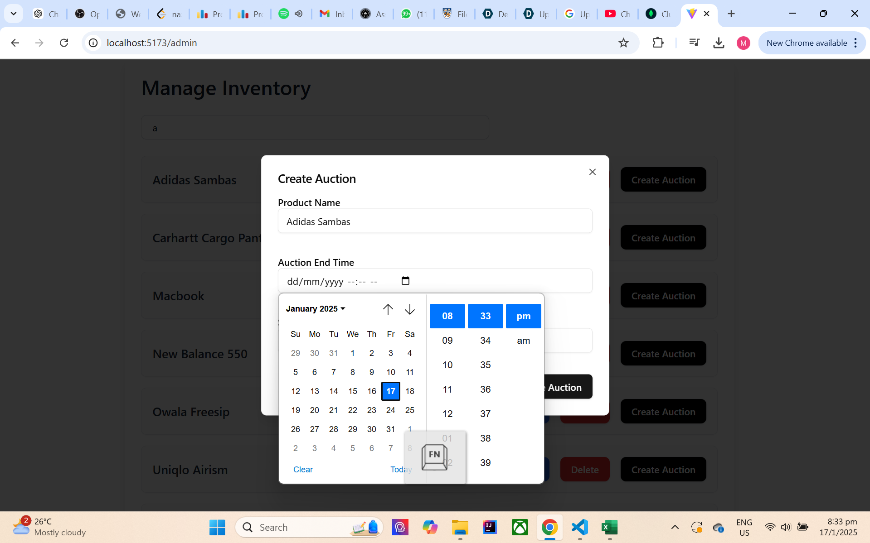Choose minute 38 in time picker
Screen dimensions: 870x543
486,438
